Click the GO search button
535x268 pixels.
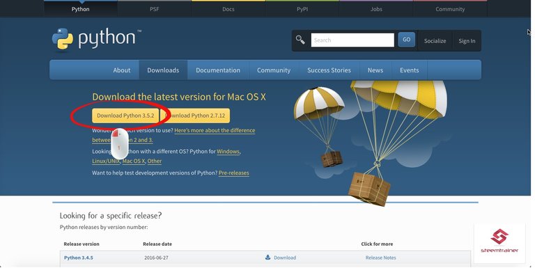[x=406, y=40]
